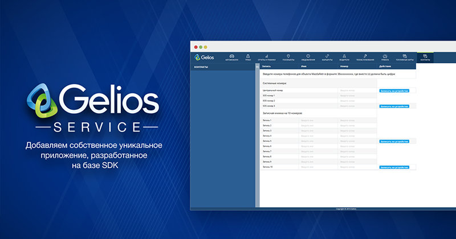Focus name field in Запись 9 row

(x=318, y=162)
